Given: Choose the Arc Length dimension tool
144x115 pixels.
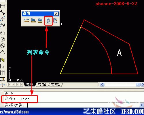Looking at the screenshot, I should (x=3, y=19).
